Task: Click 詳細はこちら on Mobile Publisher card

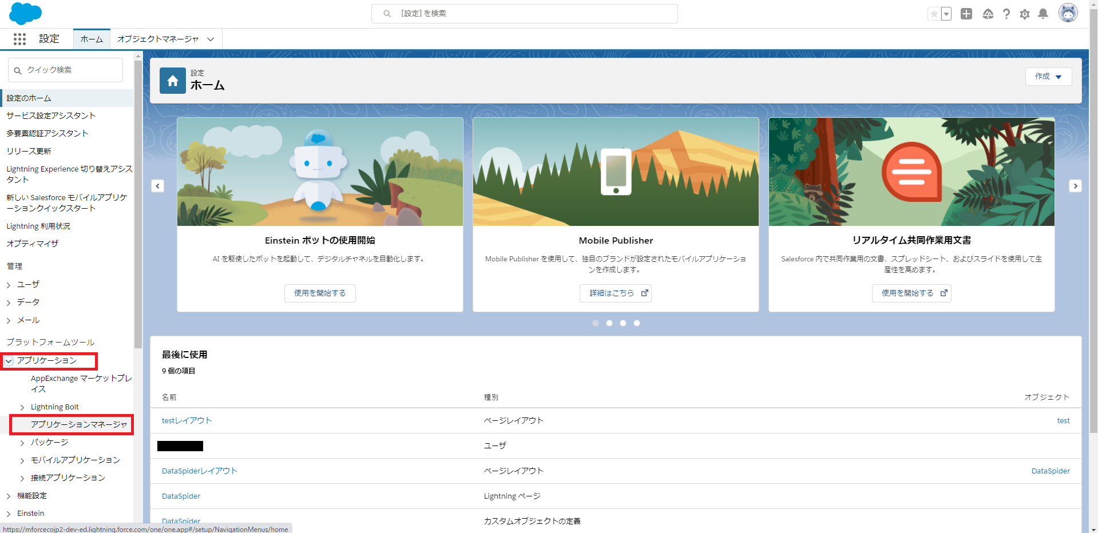Action: [616, 293]
